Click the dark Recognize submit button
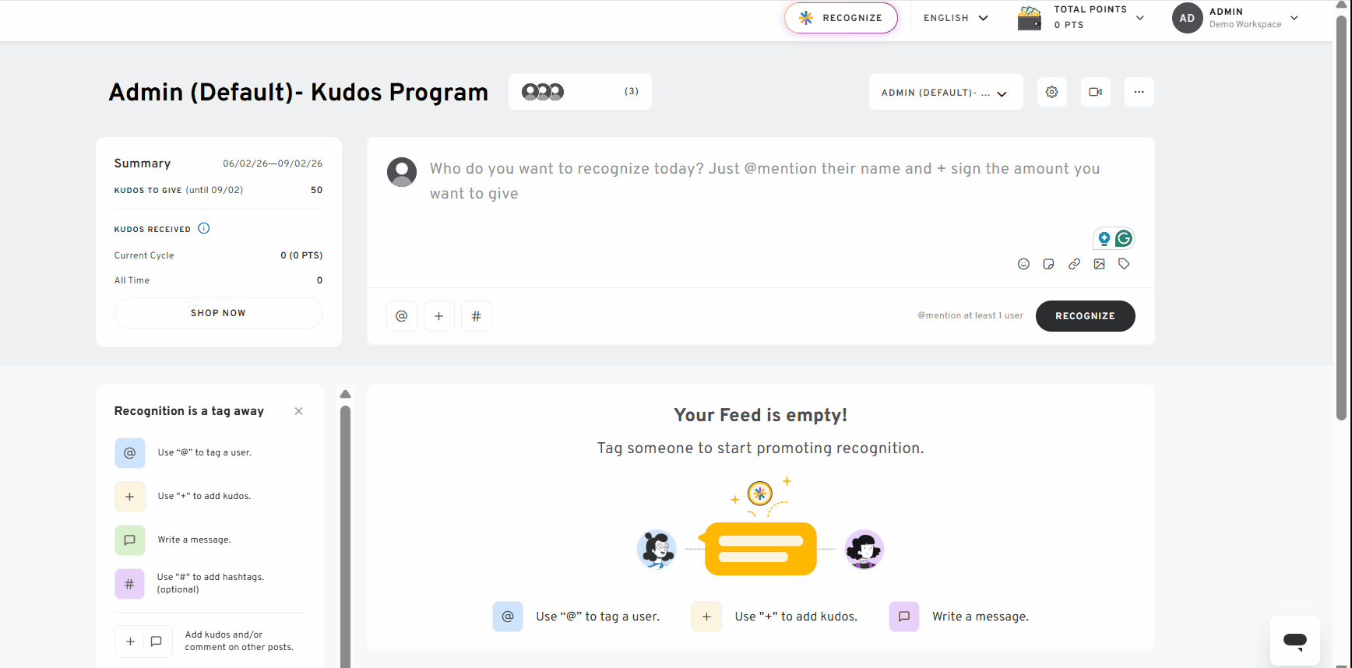This screenshot has height=668, width=1352. pos(1085,316)
